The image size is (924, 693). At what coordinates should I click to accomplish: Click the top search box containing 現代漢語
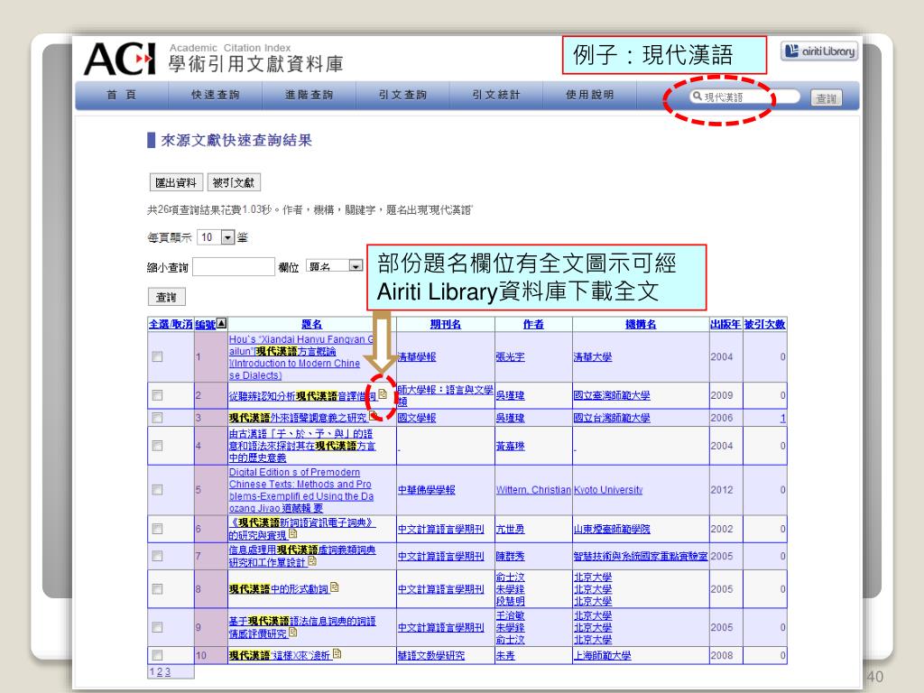point(744,97)
